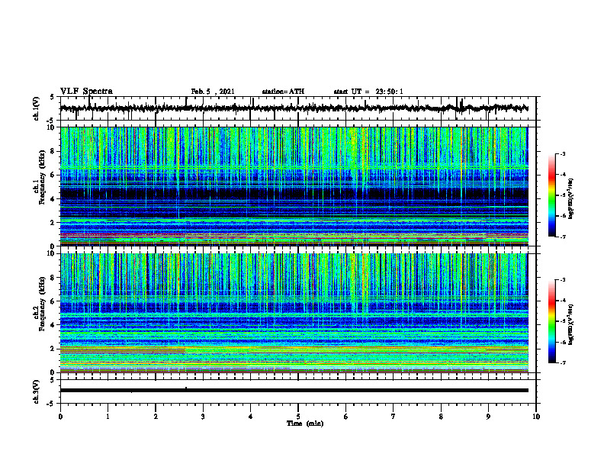Click the "-7" label on ch.2 colorbar
604x467 pixels.
[562, 362]
